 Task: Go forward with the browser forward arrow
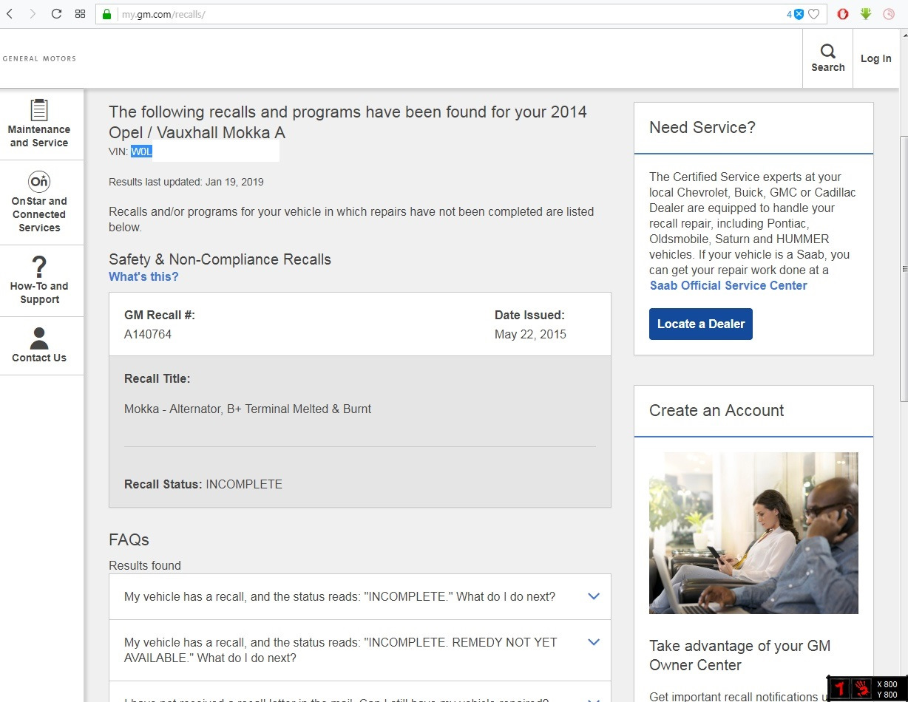pyautogui.click(x=32, y=14)
